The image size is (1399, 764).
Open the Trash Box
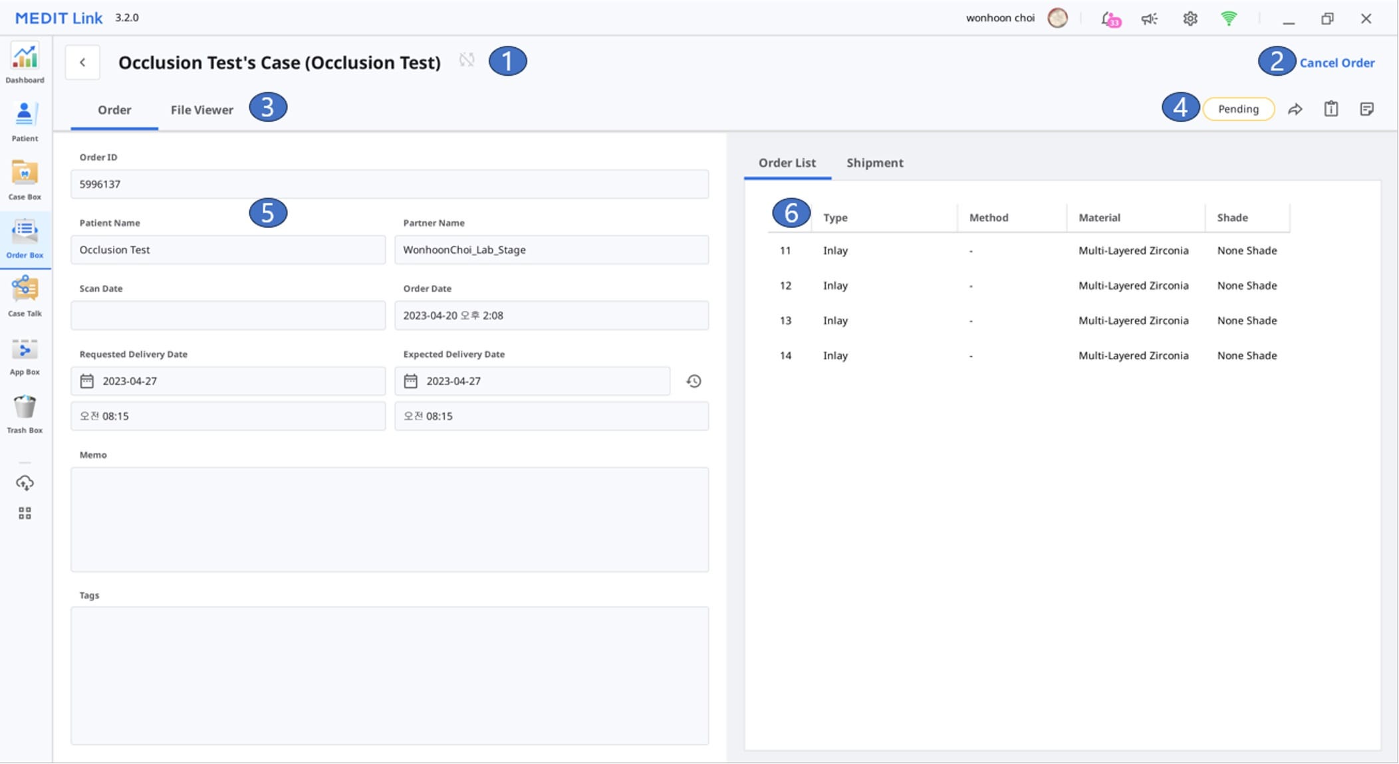click(25, 415)
